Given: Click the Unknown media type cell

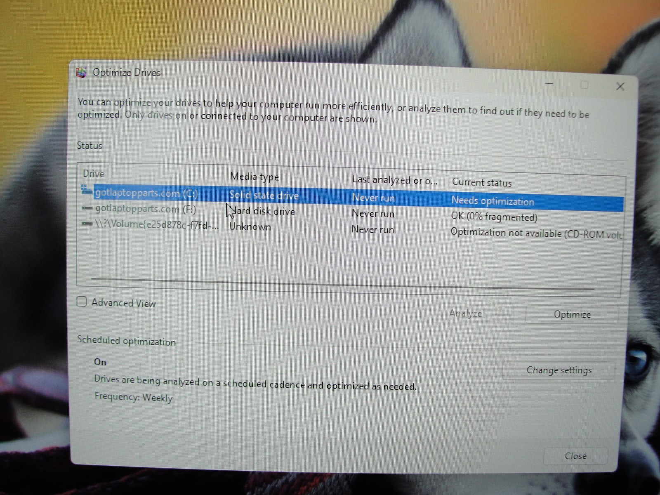Looking at the screenshot, I should click(250, 226).
